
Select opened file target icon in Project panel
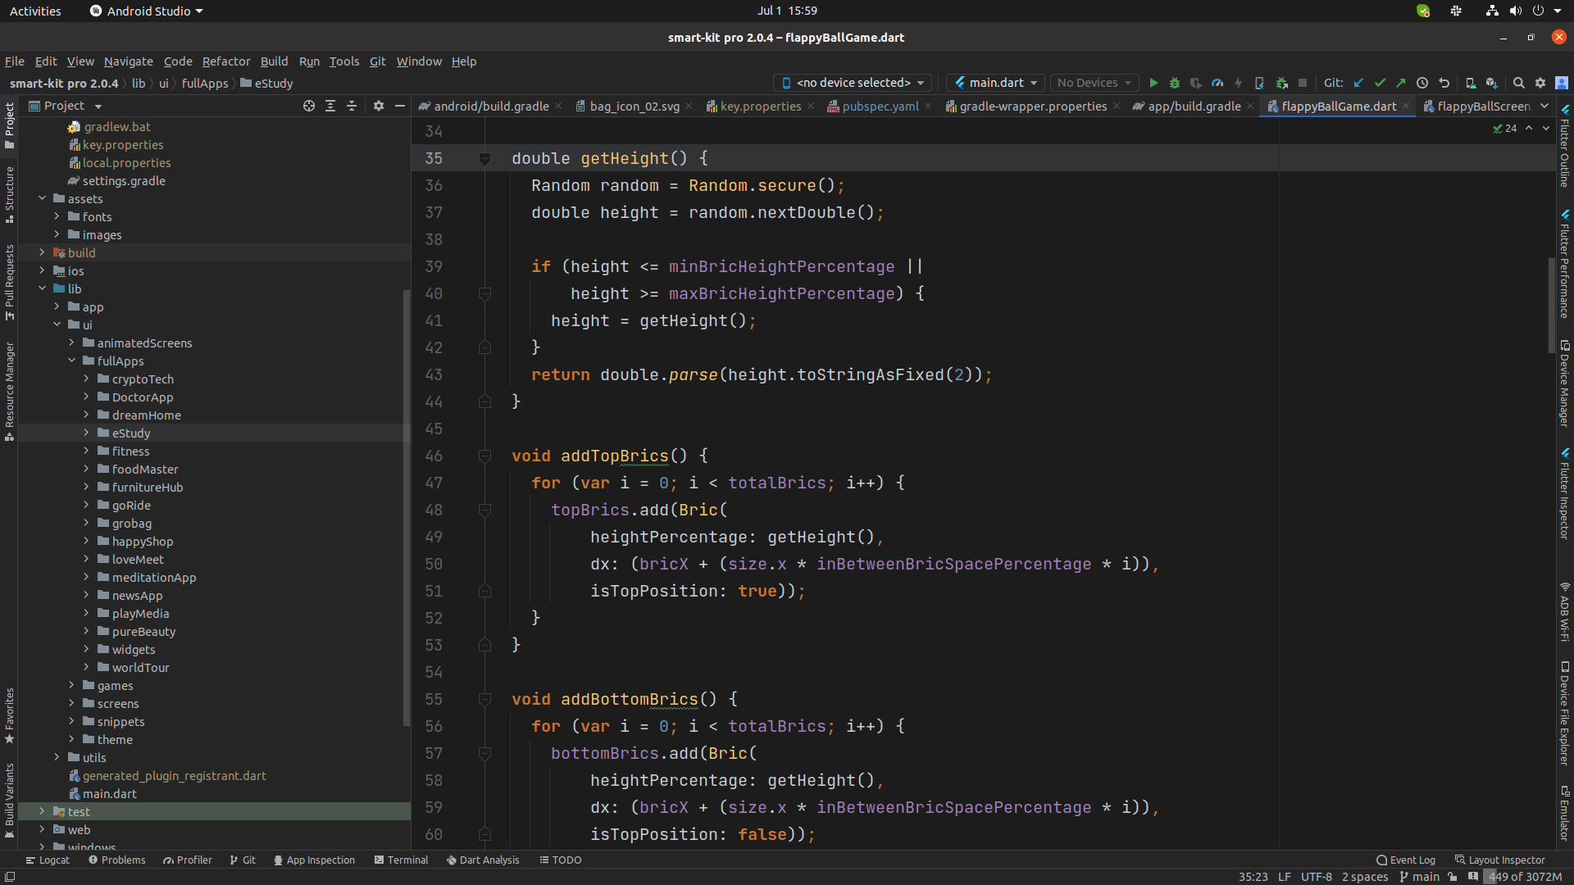tap(309, 106)
